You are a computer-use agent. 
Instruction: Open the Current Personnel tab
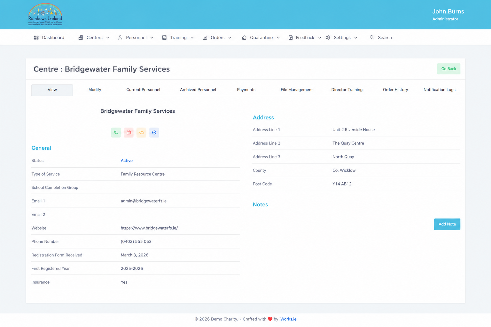[143, 90]
